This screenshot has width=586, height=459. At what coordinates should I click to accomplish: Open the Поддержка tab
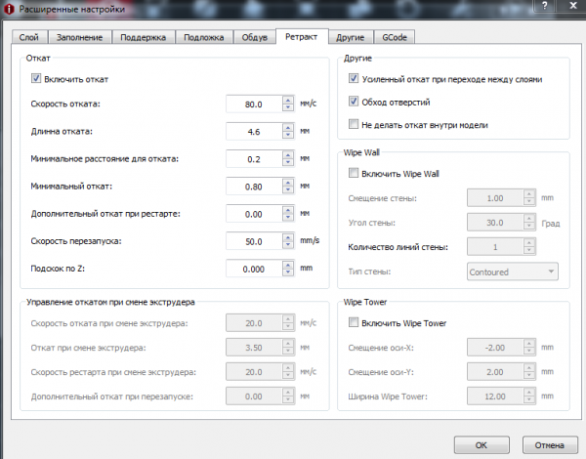point(144,37)
